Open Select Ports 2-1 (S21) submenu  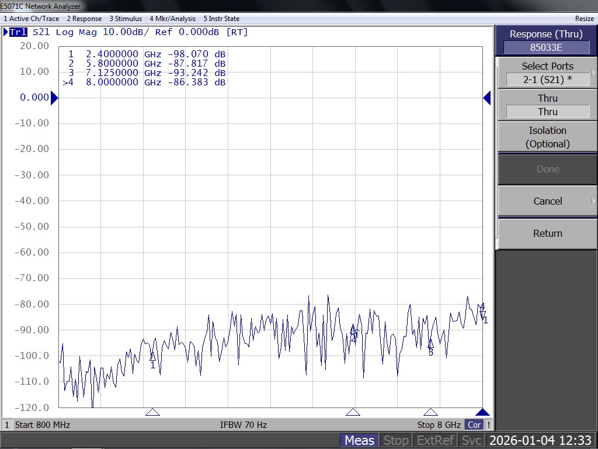[547, 72]
